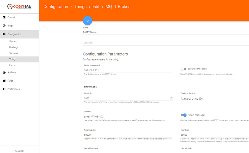Click the Control sidebar icon
This screenshot has height=153, width=249.
(x=4, y=17)
